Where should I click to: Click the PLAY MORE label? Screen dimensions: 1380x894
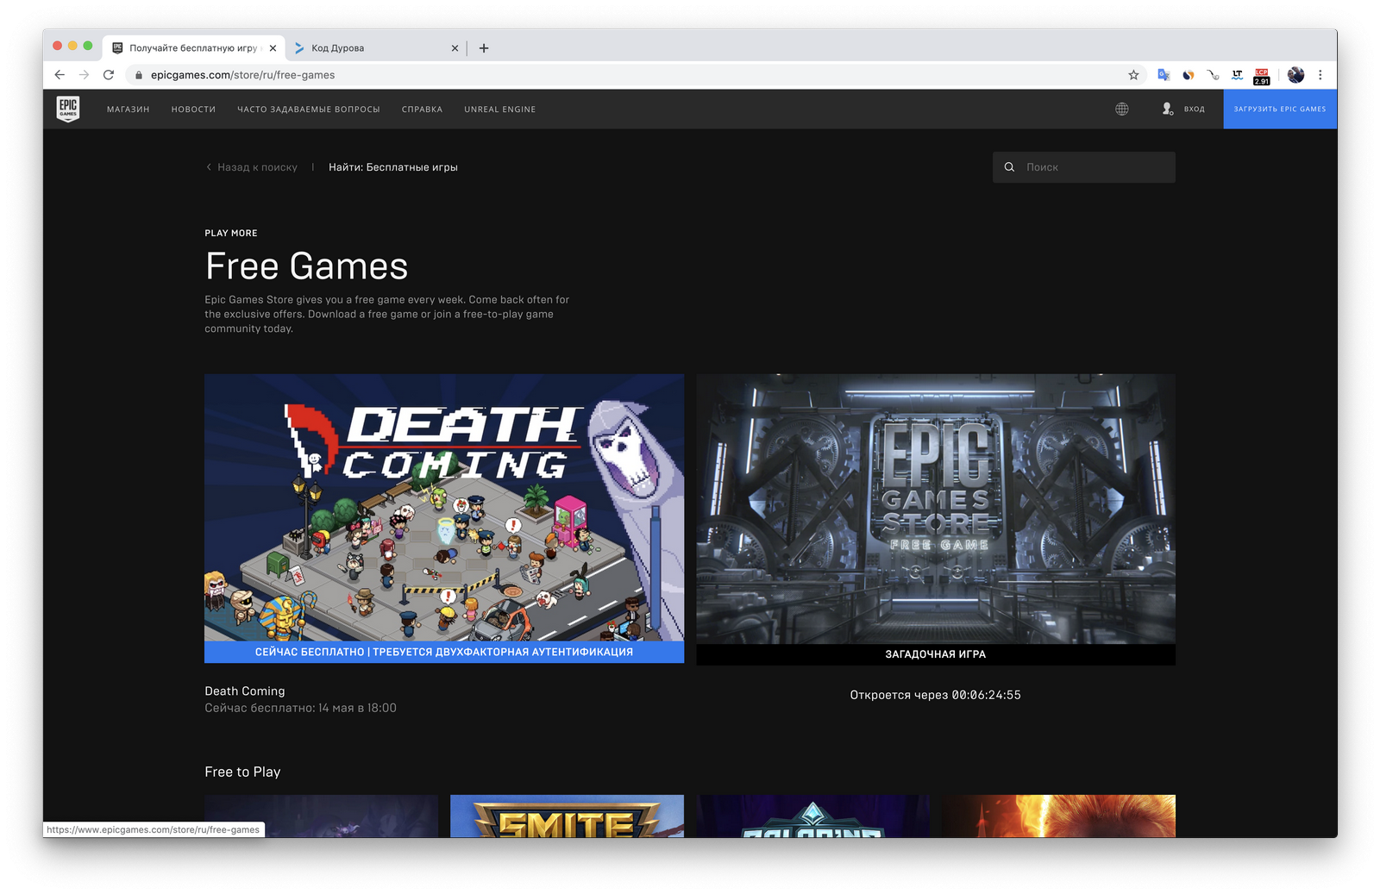pyautogui.click(x=231, y=234)
